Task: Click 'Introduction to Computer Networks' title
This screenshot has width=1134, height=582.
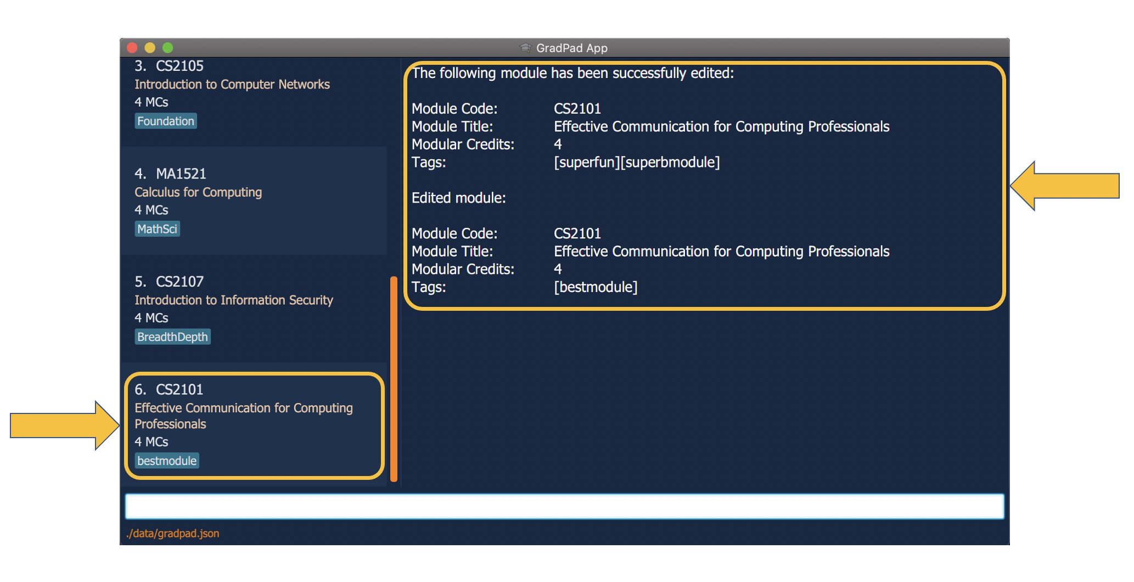Action: pyautogui.click(x=232, y=85)
